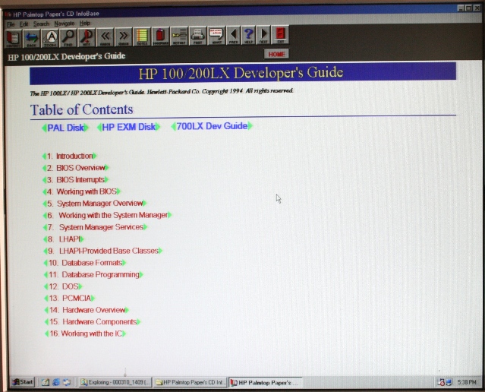Open chapter 1. Introduction
This screenshot has height=392, width=485.
(x=70, y=156)
